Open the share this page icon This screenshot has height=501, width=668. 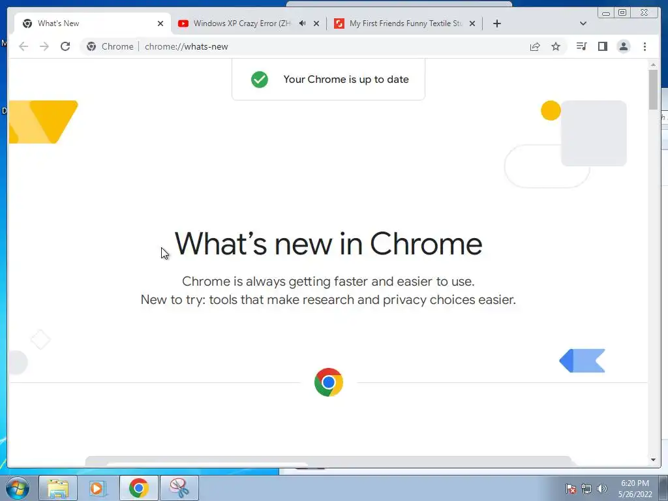pos(535,46)
